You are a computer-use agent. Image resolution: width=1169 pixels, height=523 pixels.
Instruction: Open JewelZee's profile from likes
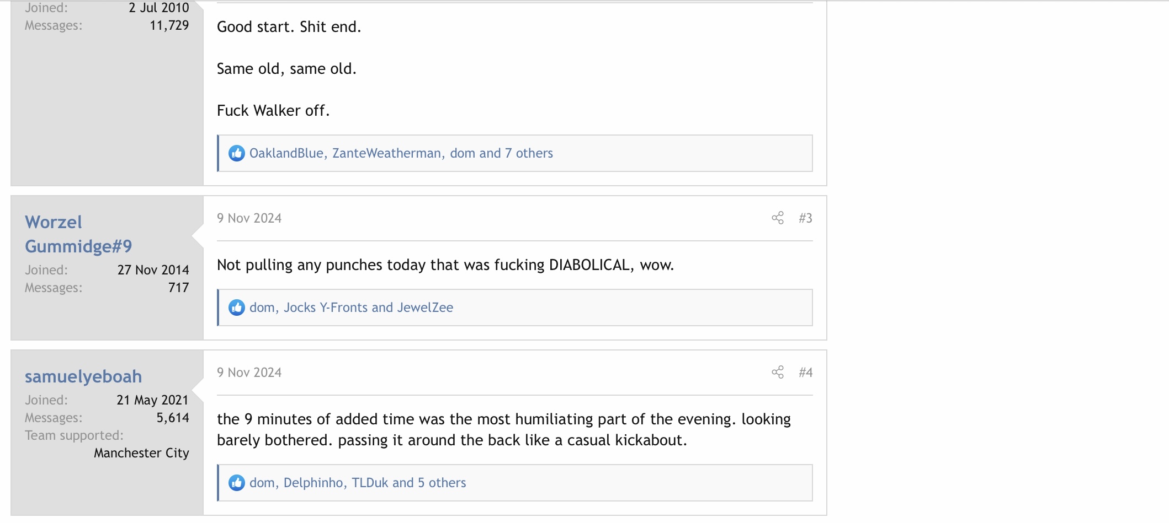(425, 308)
